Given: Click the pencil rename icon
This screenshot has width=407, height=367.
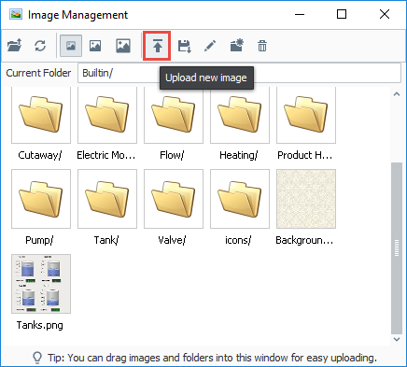Looking at the screenshot, I should pos(210,46).
